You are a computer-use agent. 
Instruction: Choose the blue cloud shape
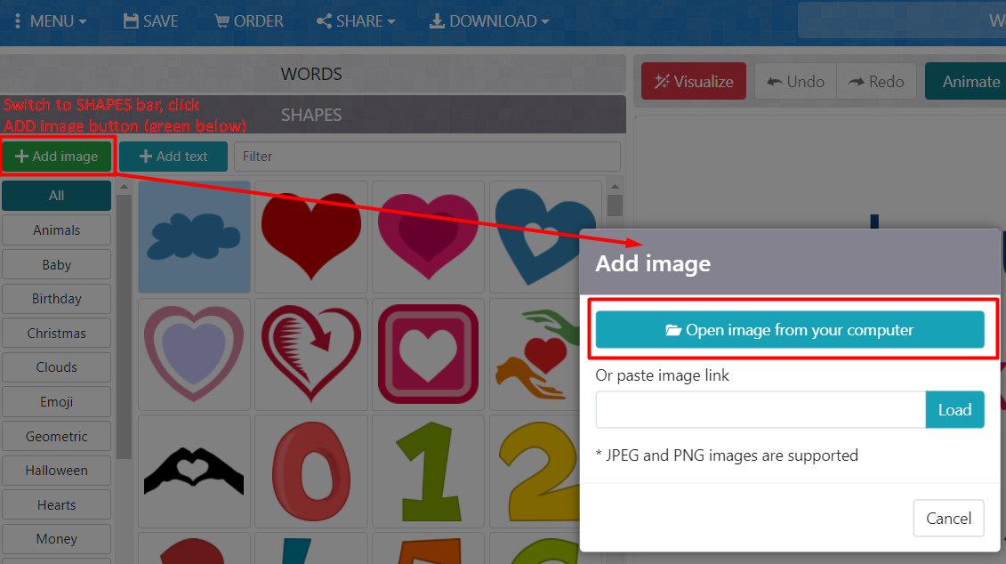(x=195, y=237)
